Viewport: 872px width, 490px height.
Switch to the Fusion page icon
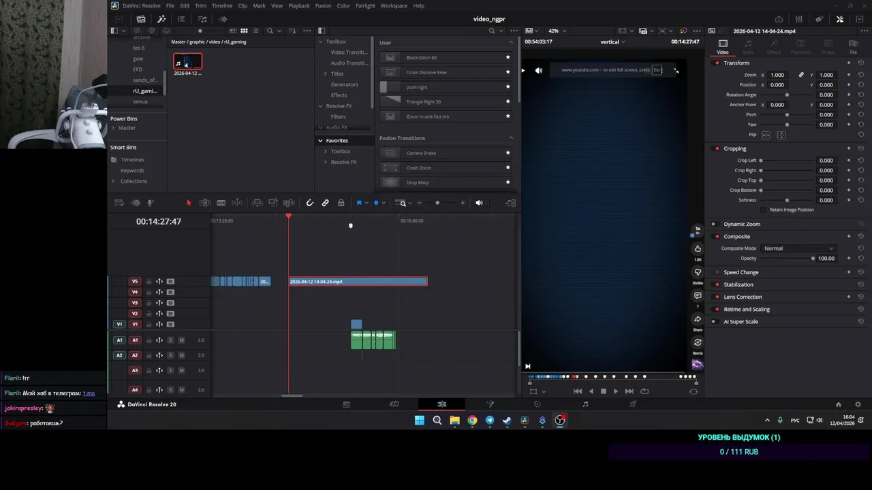pyautogui.click(x=490, y=404)
